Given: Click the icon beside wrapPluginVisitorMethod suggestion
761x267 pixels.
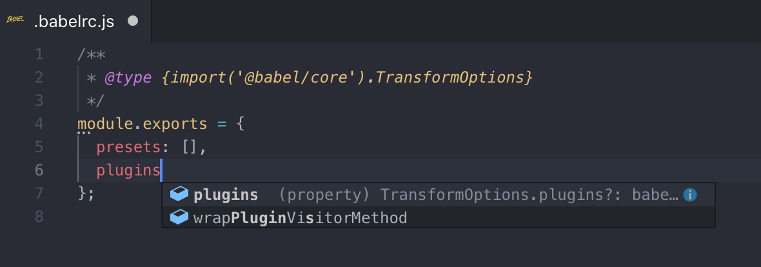Looking at the screenshot, I should 179,217.
